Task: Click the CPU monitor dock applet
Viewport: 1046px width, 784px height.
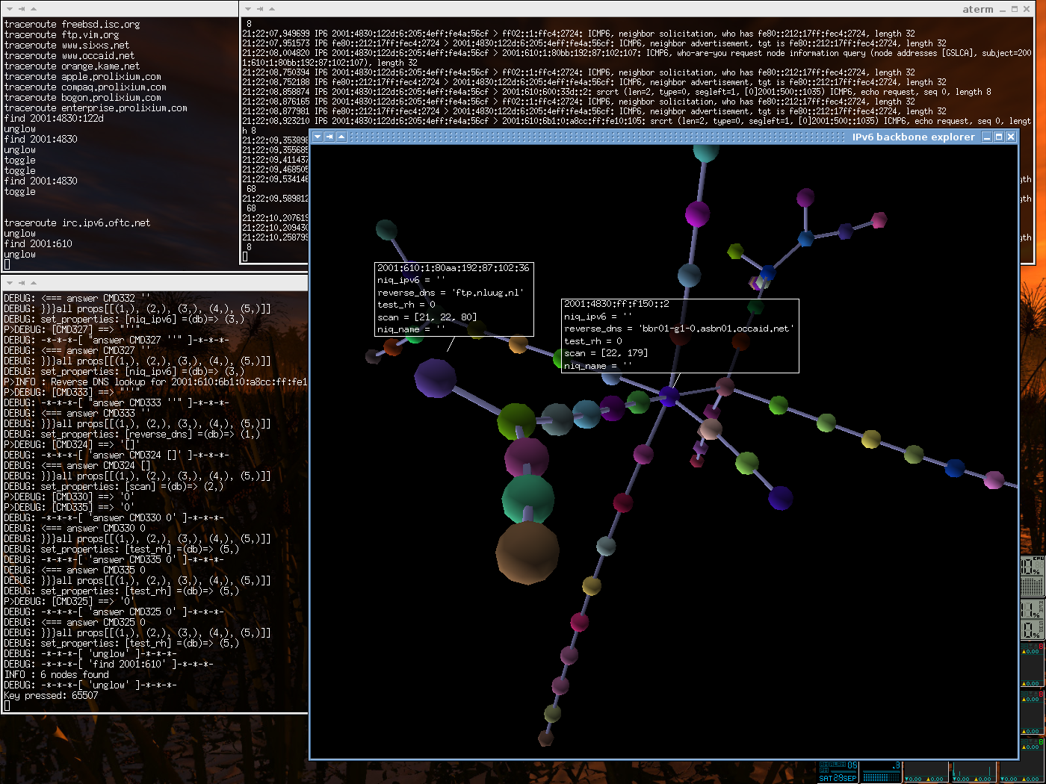Action: point(1033,576)
